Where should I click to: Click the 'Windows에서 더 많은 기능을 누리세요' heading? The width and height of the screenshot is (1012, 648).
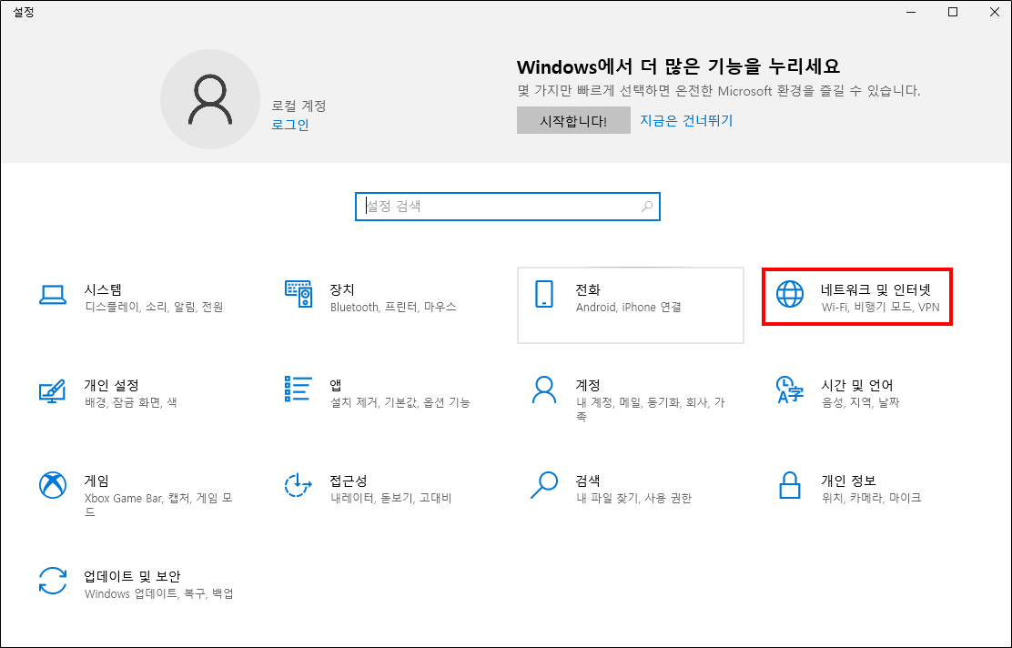point(678,66)
